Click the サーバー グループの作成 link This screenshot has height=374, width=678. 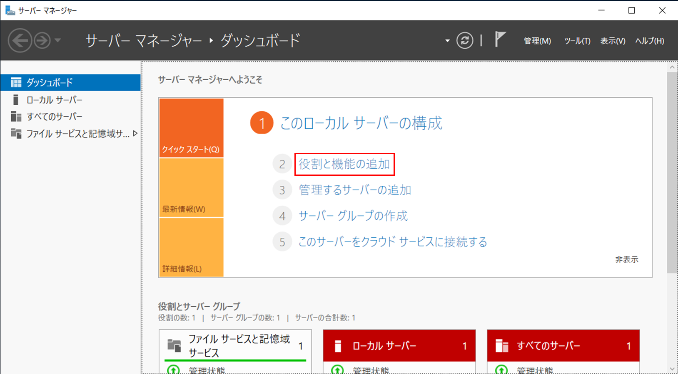[353, 216]
